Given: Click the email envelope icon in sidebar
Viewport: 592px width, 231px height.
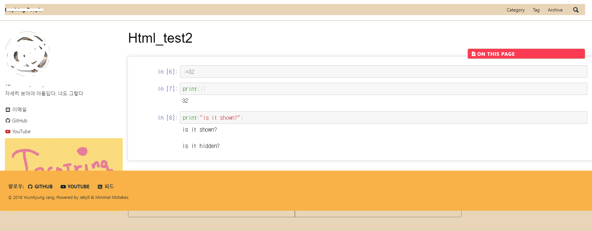Looking at the screenshot, I should click(8, 110).
